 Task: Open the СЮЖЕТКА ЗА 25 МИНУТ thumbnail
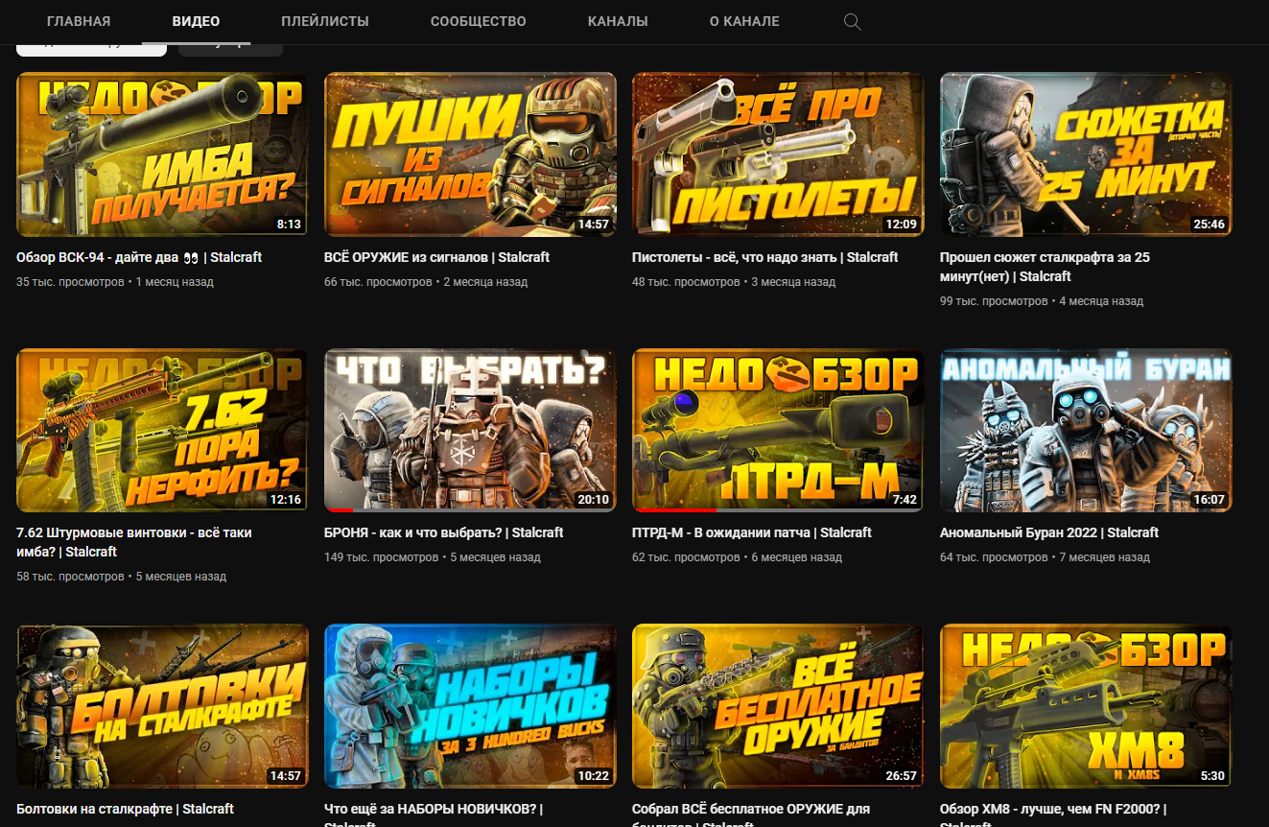tap(1086, 154)
